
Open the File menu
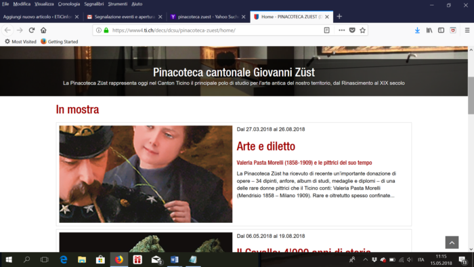pyautogui.click(x=5, y=4)
